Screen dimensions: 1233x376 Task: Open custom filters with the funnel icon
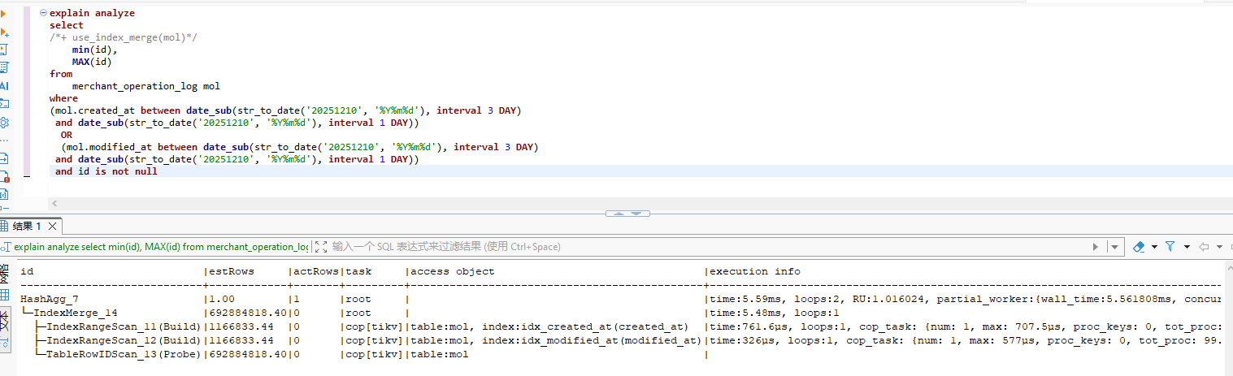[x=1170, y=246]
